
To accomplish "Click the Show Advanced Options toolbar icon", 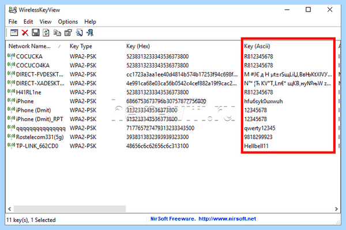I will 14,33.
